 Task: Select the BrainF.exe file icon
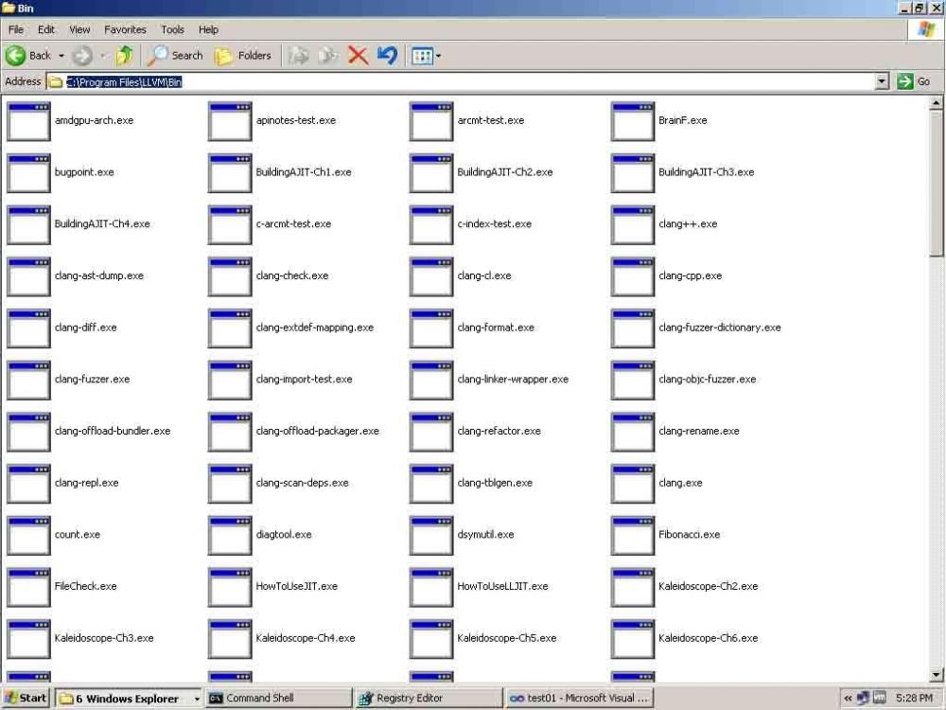point(633,120)
